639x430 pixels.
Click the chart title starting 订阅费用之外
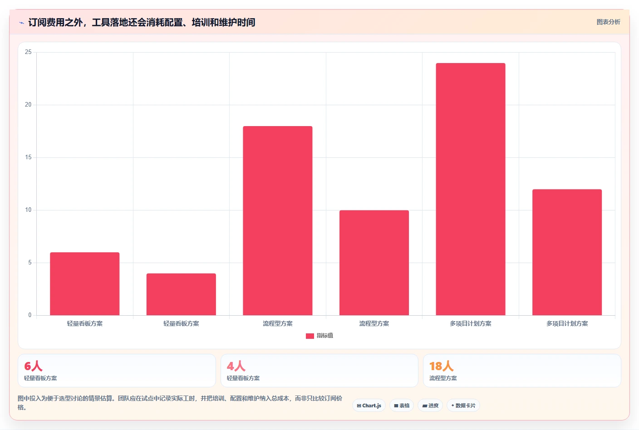tap(142, 22)
